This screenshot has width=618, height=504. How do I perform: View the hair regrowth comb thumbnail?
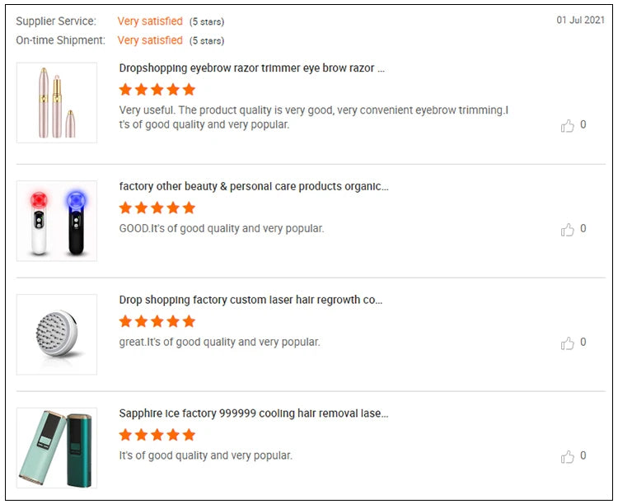[x=57, y=334]
